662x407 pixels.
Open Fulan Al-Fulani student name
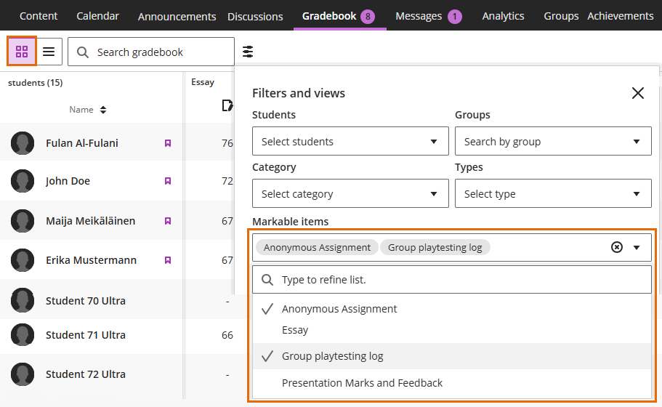coord(82,143)
